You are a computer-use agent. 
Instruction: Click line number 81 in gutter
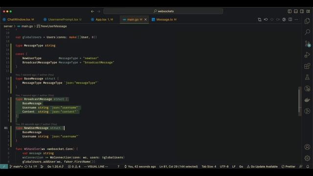pos(6,128)
